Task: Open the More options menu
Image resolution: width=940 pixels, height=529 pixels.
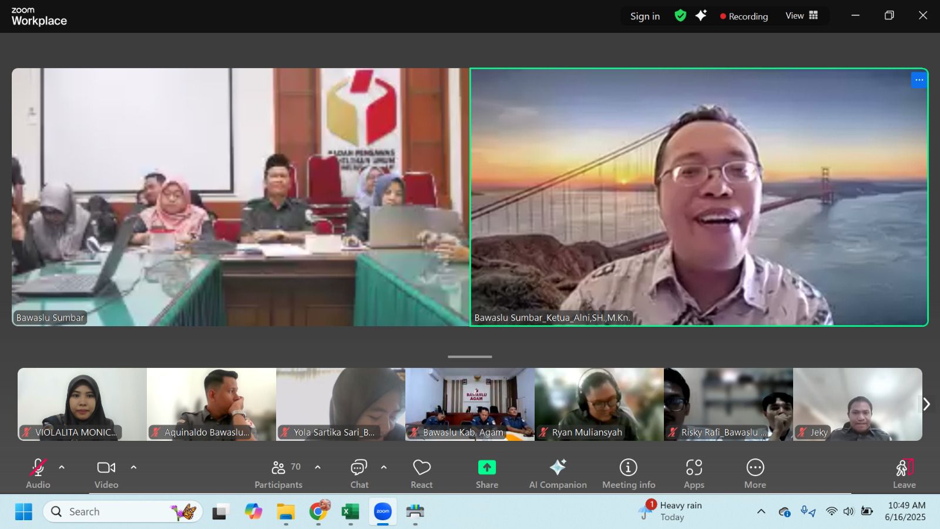Action: coord(755,470)
